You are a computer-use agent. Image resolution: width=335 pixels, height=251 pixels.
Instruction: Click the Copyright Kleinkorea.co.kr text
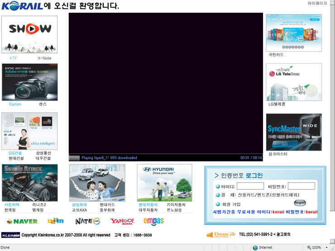[x=66, y=235]
